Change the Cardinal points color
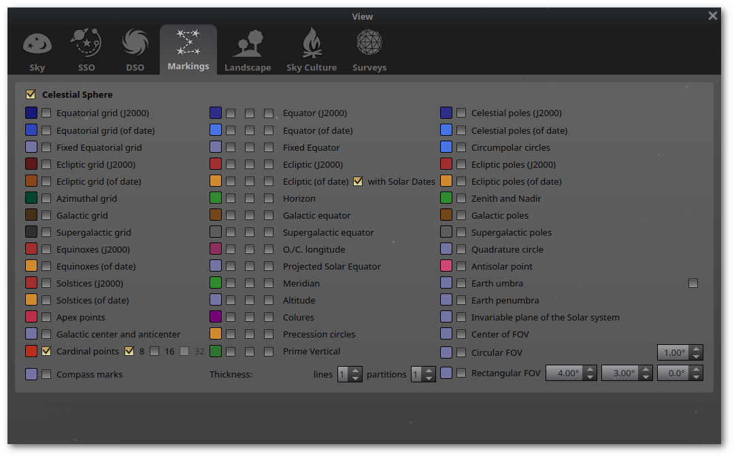 pyautogui.click(x=31, y=351)
